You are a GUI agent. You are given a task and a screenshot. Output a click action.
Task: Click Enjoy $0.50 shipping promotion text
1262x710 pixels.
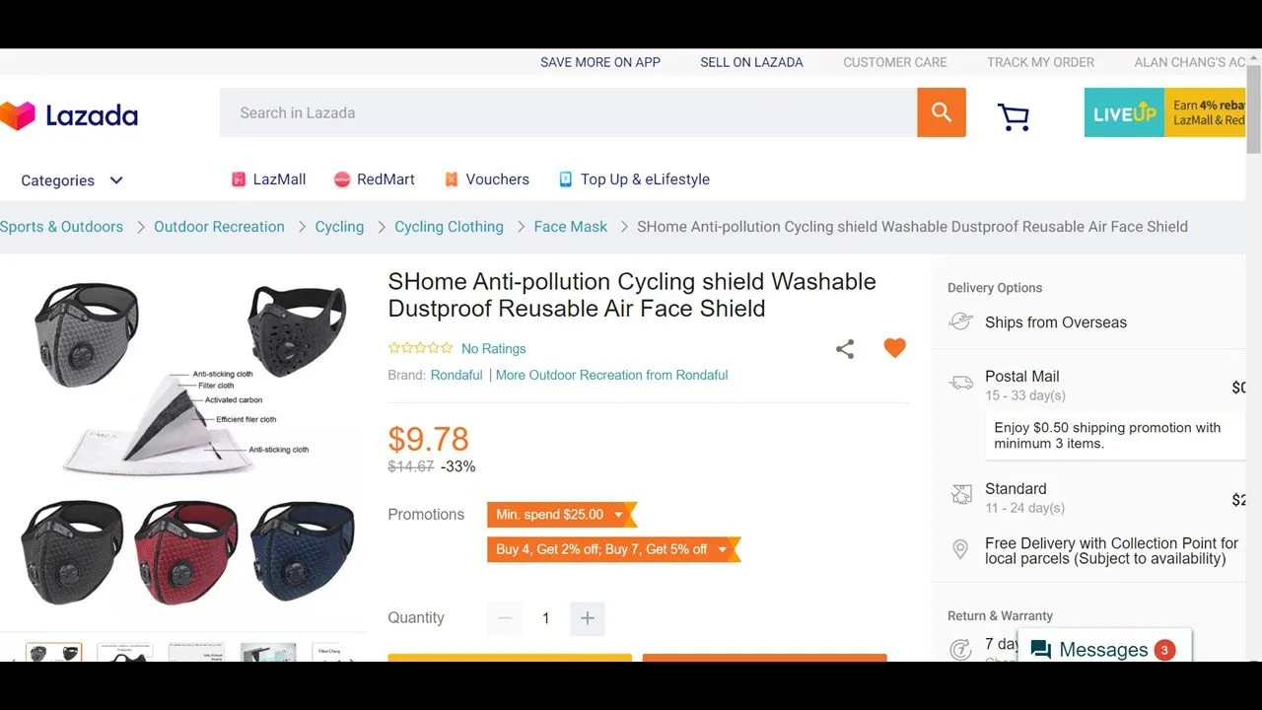click(x=1107, y=435)
